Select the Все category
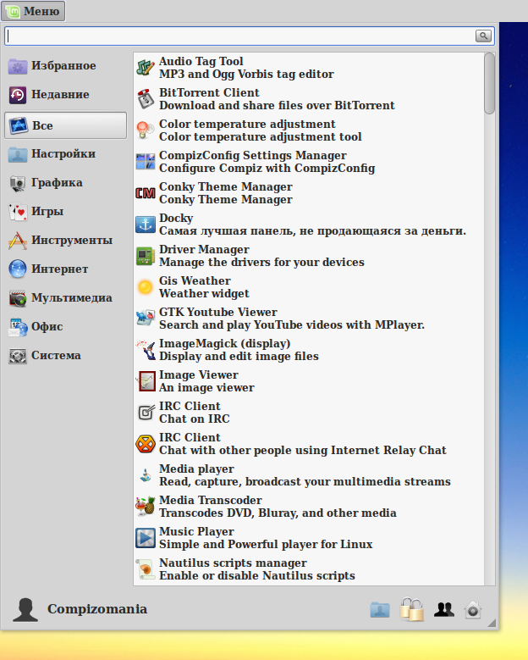The image size is (528, 660). pos(65,125)
